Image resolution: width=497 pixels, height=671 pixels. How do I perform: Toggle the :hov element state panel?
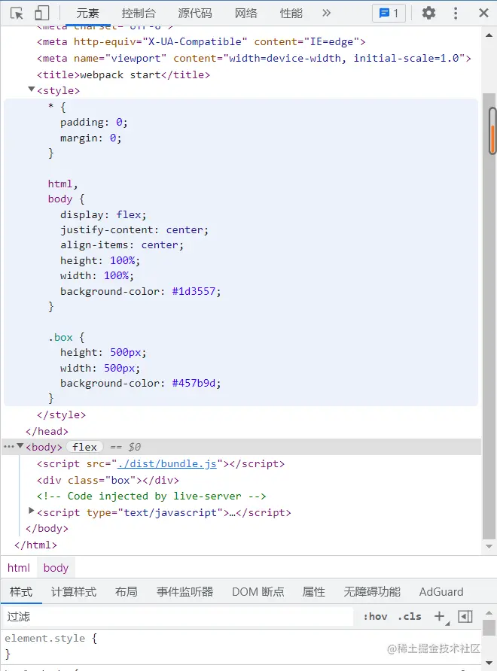(375, 616)
